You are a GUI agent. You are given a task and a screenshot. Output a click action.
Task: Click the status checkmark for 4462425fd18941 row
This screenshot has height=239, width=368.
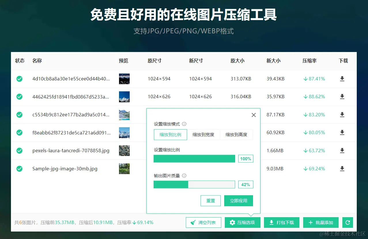pyautogui.click(x=19, y=97)
